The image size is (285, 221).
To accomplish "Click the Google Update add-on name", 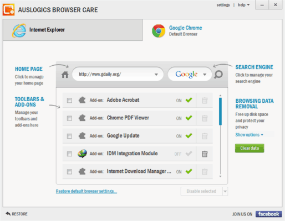I will click(123, 136).
